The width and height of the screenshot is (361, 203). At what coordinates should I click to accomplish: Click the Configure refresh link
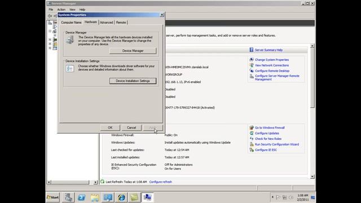(x=160, y=182)
